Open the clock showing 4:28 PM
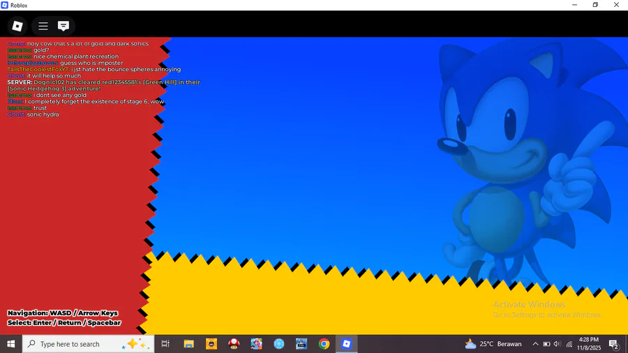The image size is (628, 353). tap(589, 344)
